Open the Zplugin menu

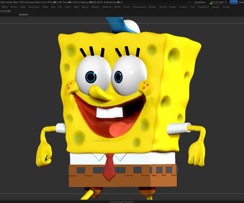(216, 7)
